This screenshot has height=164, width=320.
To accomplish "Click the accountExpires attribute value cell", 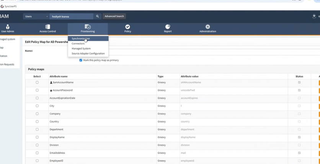I will pyautogui.click(x=189, y=98).
